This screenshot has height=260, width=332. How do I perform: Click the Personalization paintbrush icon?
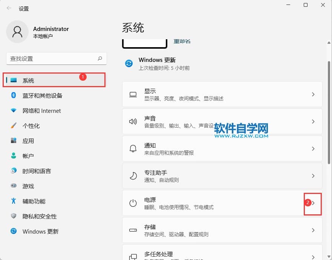click(14, 126)
